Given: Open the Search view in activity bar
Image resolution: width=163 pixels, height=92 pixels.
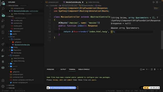Looking at the screenshot, I should [3, 9].
